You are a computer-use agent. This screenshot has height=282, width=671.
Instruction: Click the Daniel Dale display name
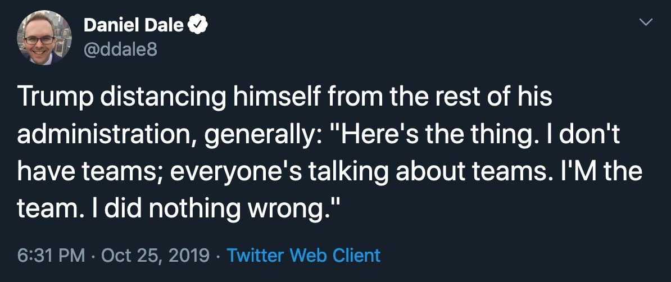tap(134, 25)
